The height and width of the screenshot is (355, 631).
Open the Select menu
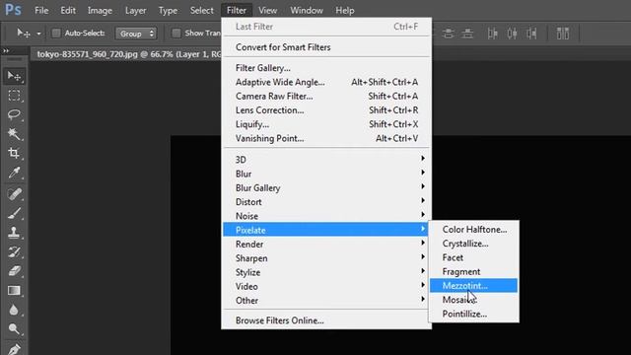click(x=201, y=11)
